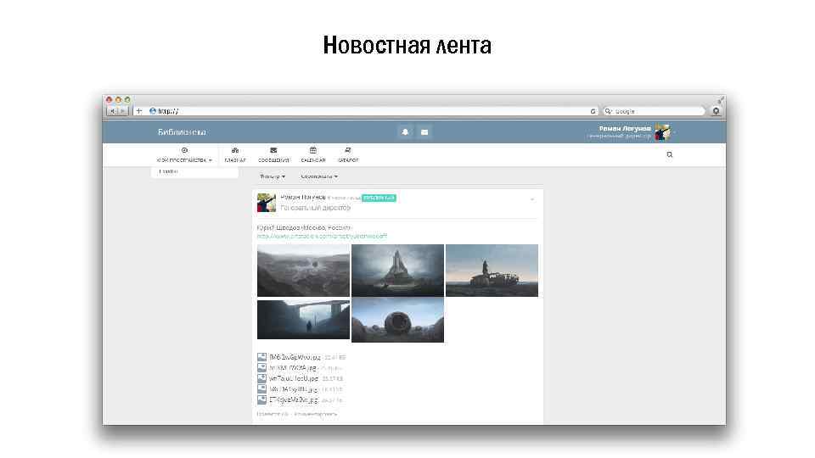Click Роман Логунов's avatar in the blue header
This screenshot has width=815, height=458.
[662, 132]
